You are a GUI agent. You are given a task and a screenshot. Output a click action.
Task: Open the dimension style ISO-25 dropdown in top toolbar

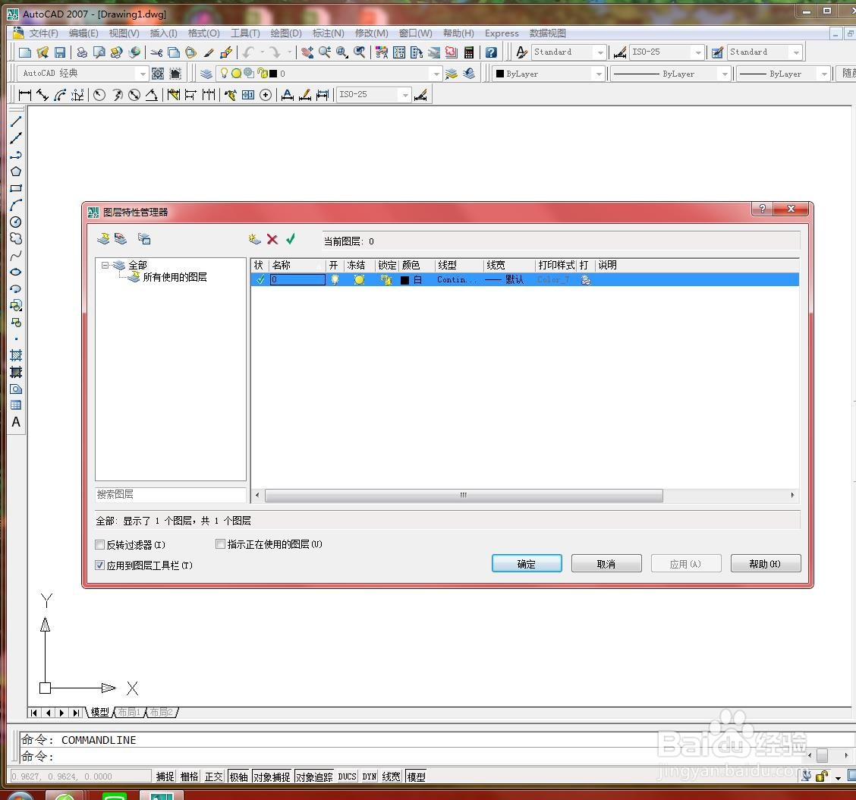pyautogui.click(x=698, y=52)
